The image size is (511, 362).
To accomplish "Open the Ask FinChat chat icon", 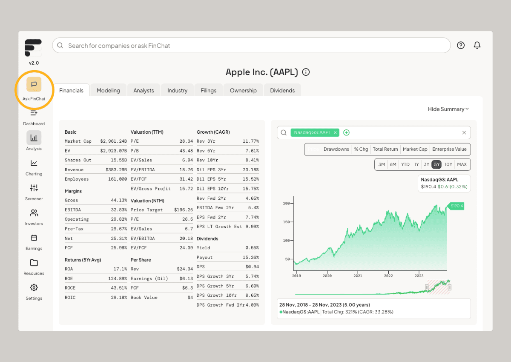I will (34, 84).
